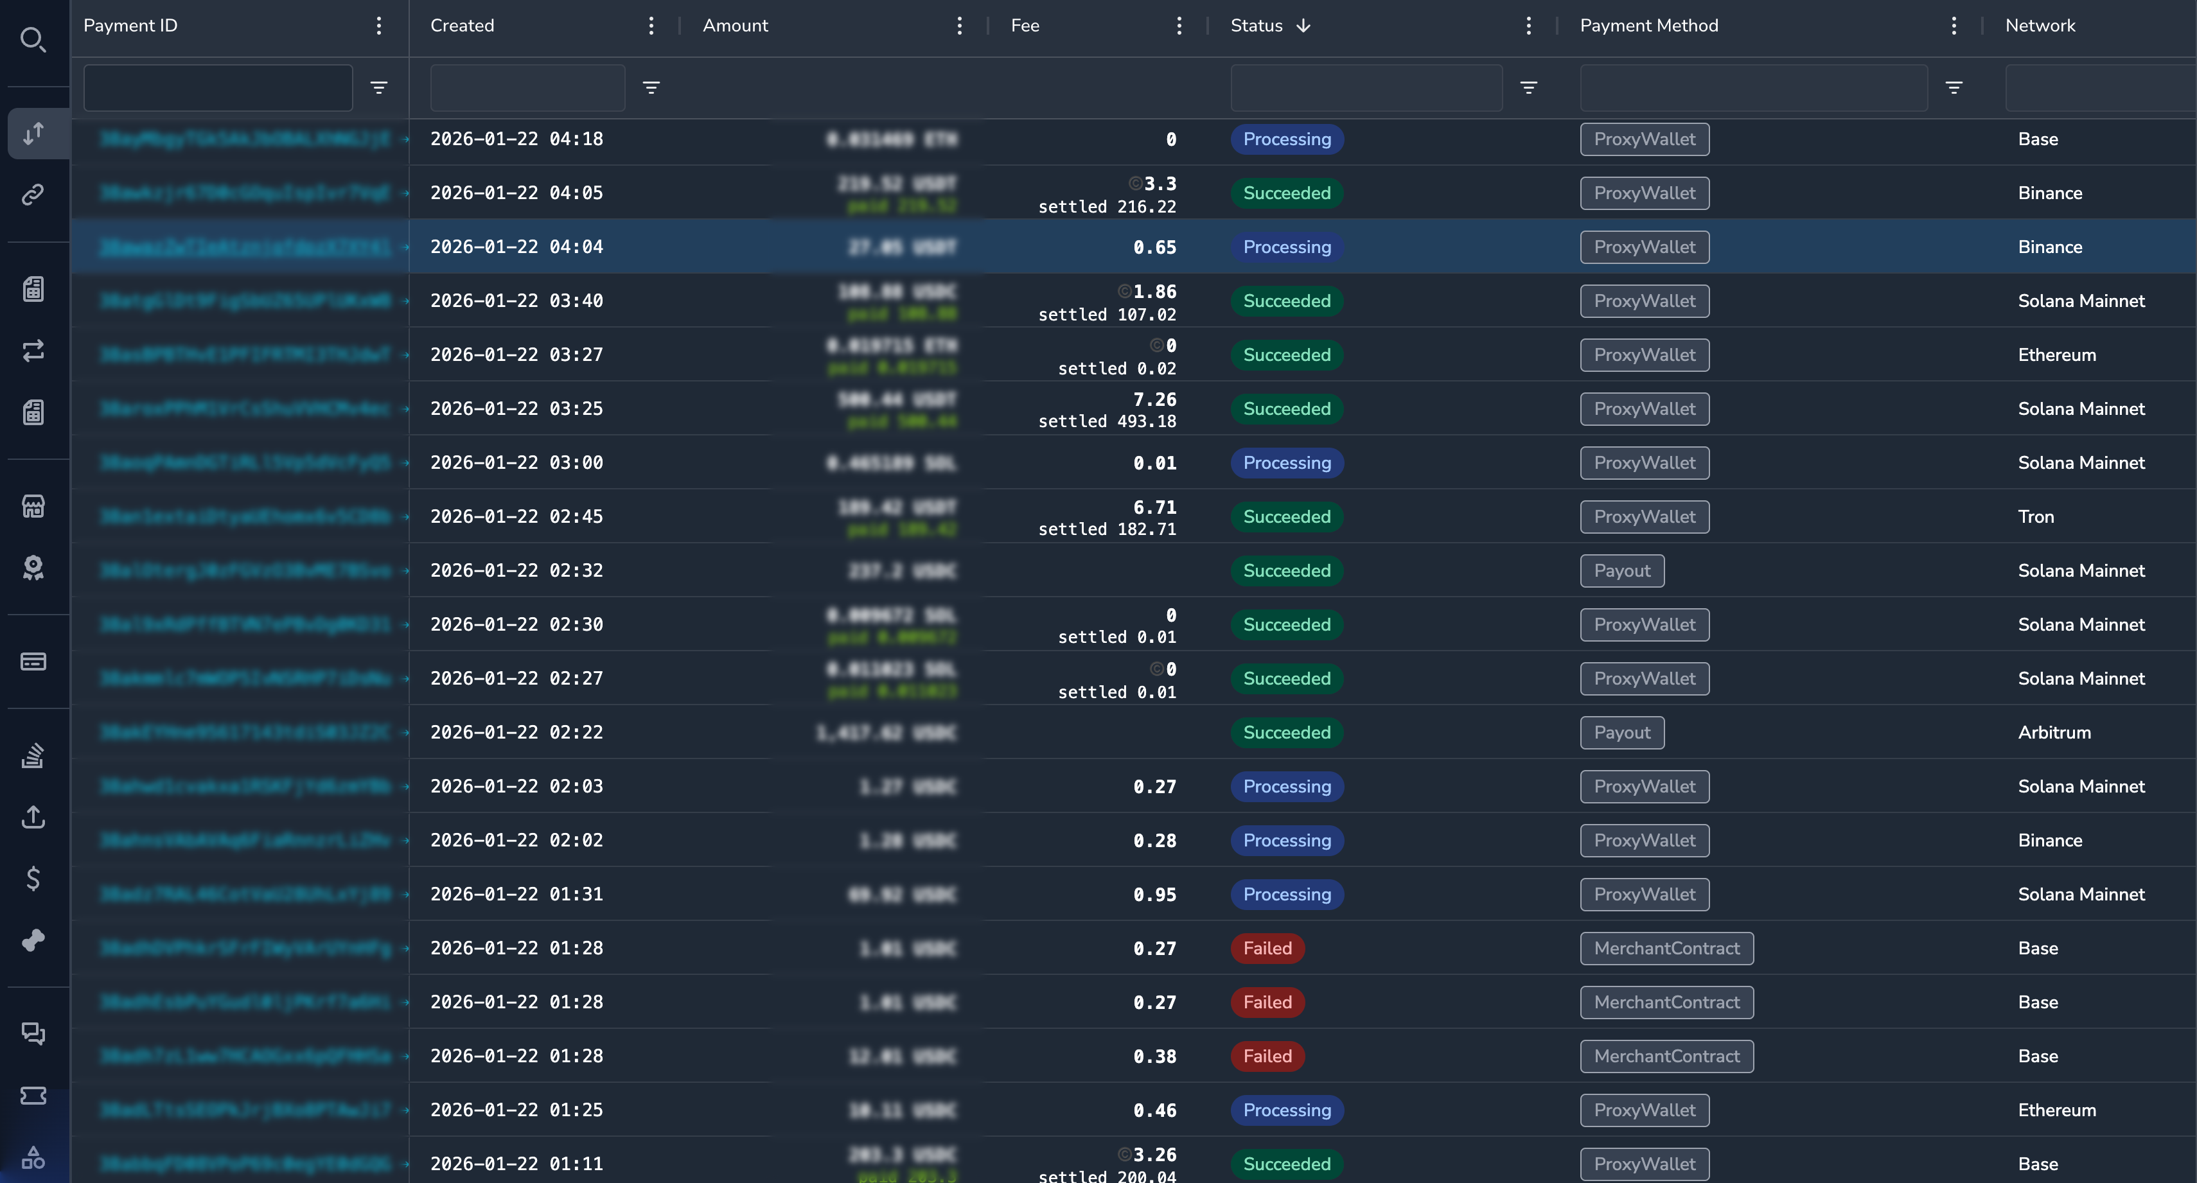Viewport: 2197px width, 1183px height.
Task: Click ProxyWallet badge on the Tron row
Action: tap(1645, 516)
